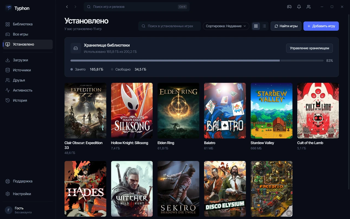Image resolution: width=350 pixels, height=219 pixels.
Task: Open The Witcher Wild Hunt cover
Action: [x=132, y=189]
